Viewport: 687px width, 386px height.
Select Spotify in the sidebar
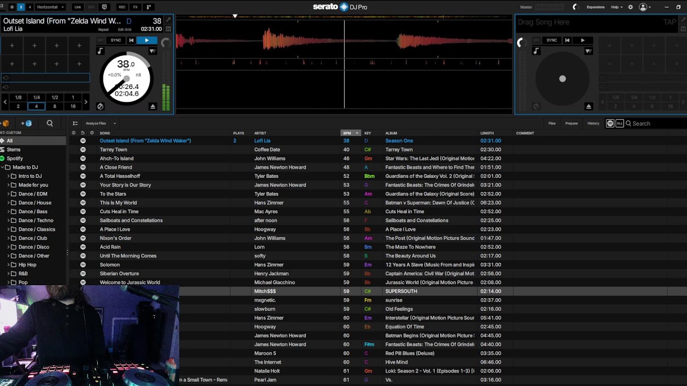15,158
